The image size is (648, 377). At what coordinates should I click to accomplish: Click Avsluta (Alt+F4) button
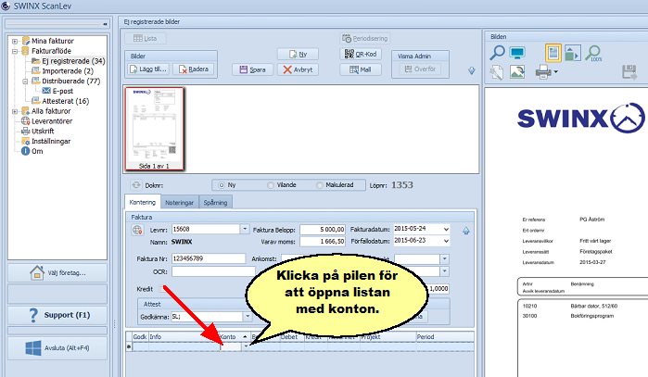point(57,348)
